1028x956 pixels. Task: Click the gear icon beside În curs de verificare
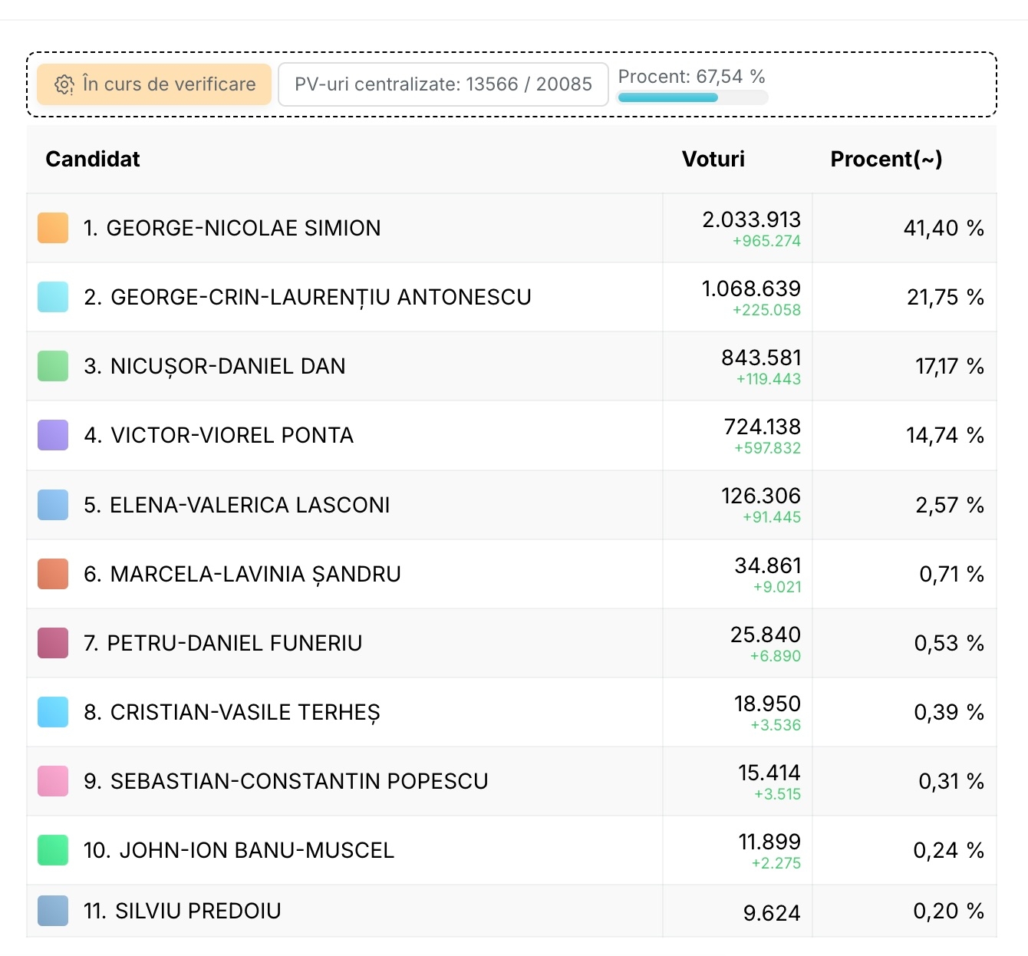click(64, 84)
